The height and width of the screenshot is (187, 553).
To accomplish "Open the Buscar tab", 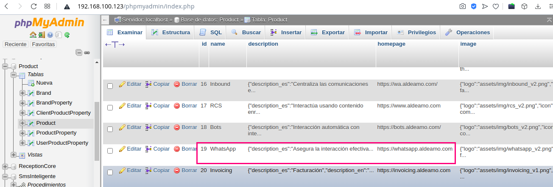I will pyautogui.click(x=246, y=32).
